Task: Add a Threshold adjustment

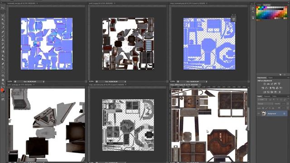Action: click(272, 92)
